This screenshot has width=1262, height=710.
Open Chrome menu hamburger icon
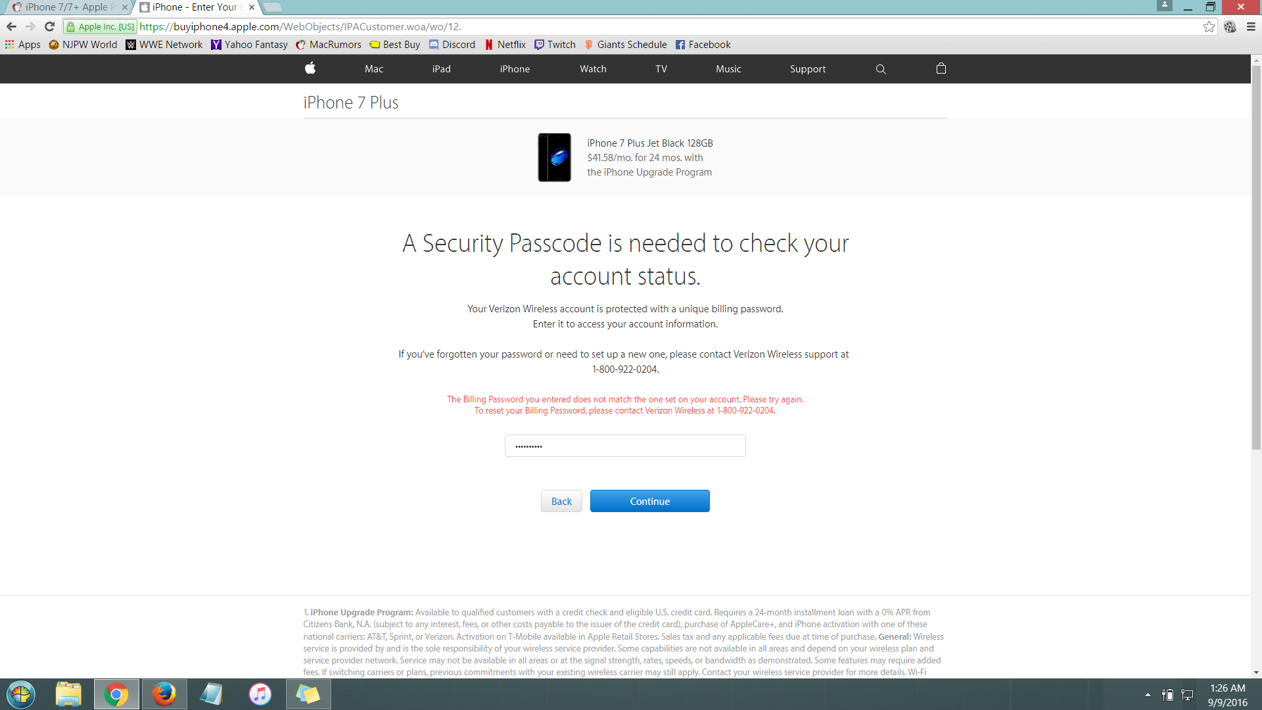[1251, 26]
